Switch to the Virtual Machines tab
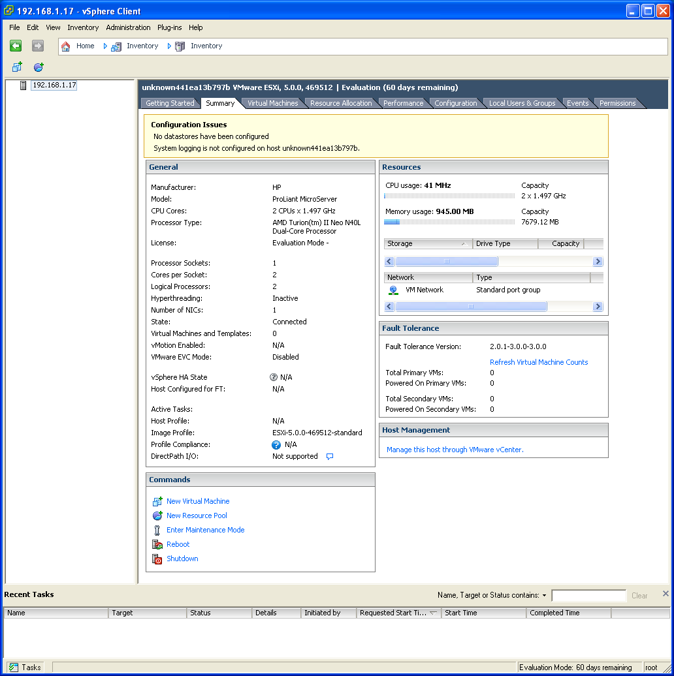Screen dimensions: 674x676 (x=273, y=104)
